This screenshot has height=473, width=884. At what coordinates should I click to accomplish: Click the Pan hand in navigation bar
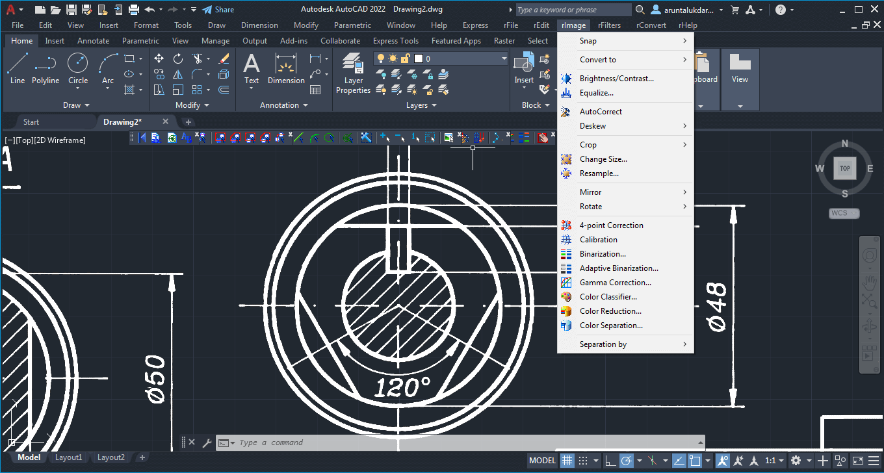pos(869,281)
